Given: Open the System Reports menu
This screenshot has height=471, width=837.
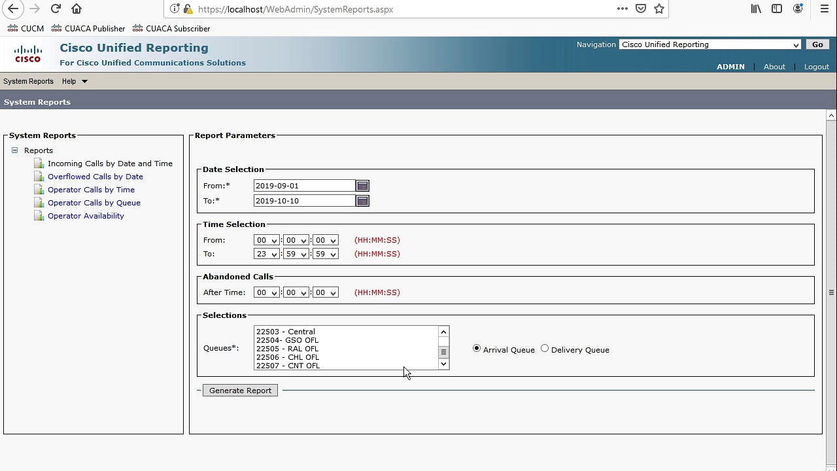Looking at the screenshot, I should 28,81.
